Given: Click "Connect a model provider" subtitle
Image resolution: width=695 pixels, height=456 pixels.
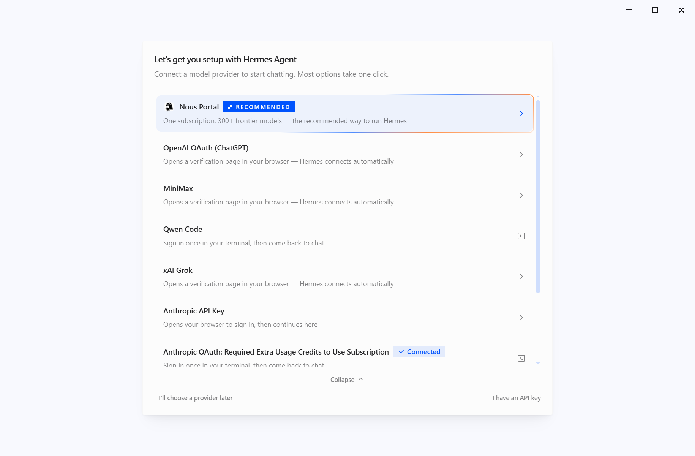Looking at the screenshot, I should [271, 74].
